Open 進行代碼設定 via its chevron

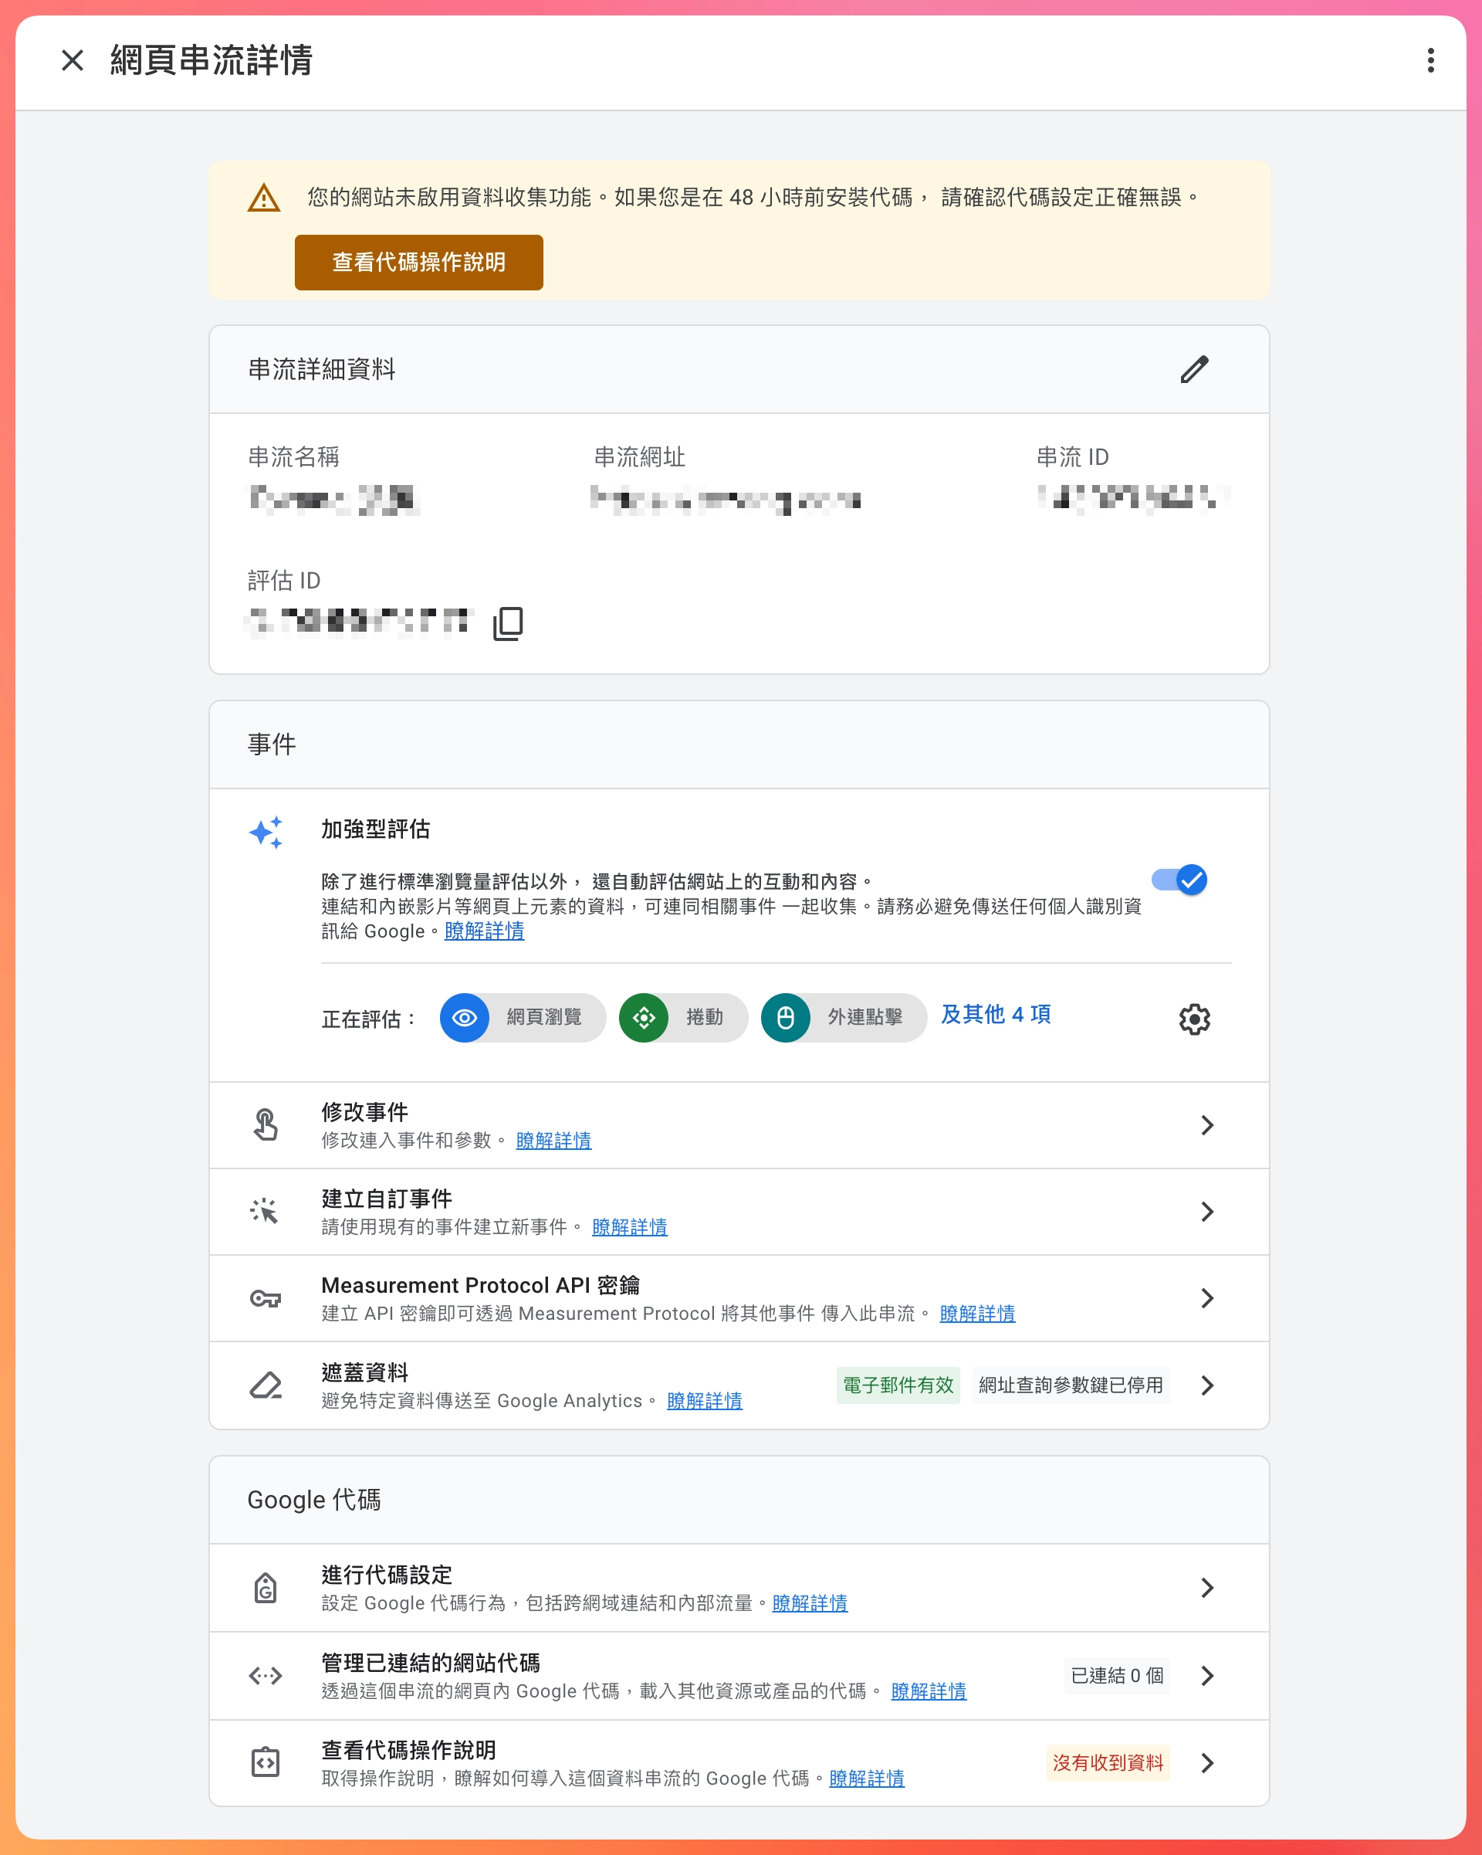[x=1208, y=1588]
